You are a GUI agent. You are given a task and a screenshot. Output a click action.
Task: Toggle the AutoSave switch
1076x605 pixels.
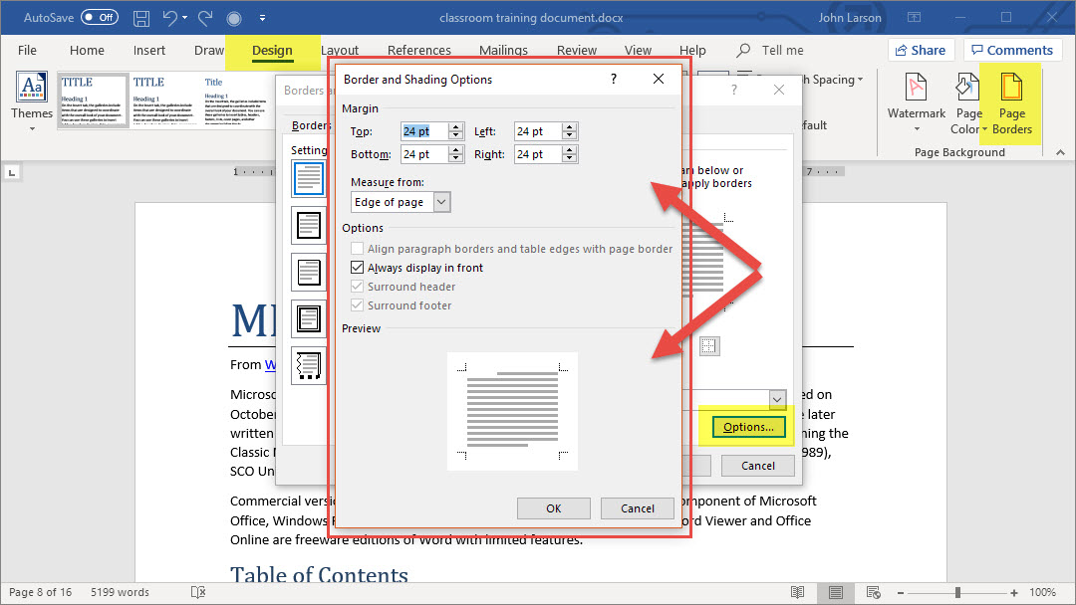[x=99, y=18]
